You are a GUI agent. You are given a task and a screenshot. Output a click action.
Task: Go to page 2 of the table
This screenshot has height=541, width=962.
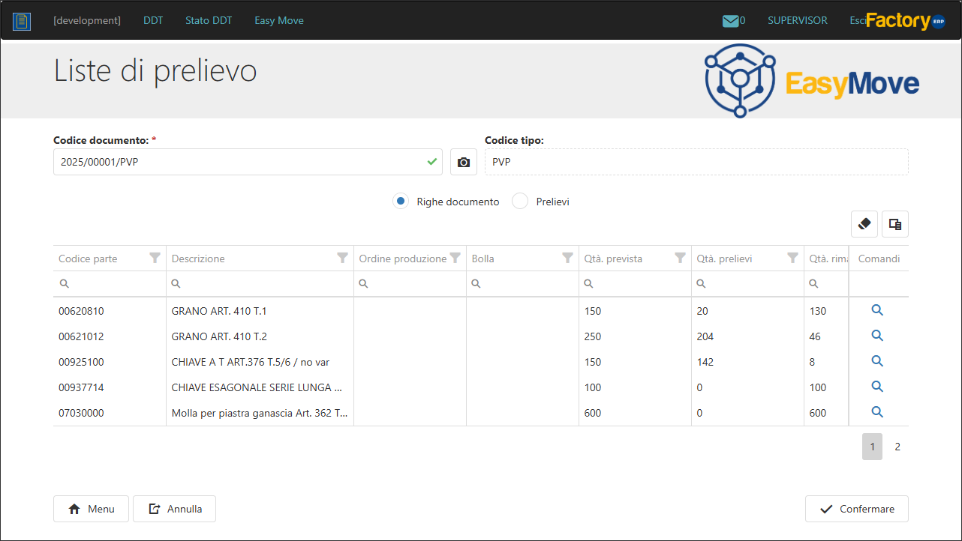click(897, 447)
